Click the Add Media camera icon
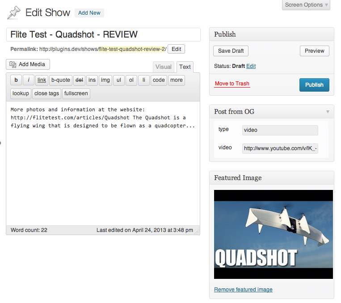 click(13, 64)
